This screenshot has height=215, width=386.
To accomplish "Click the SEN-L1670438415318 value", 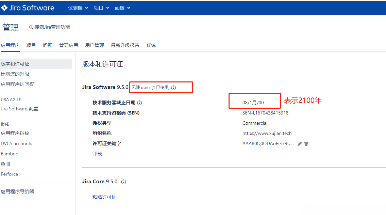I will click(265, 113).
